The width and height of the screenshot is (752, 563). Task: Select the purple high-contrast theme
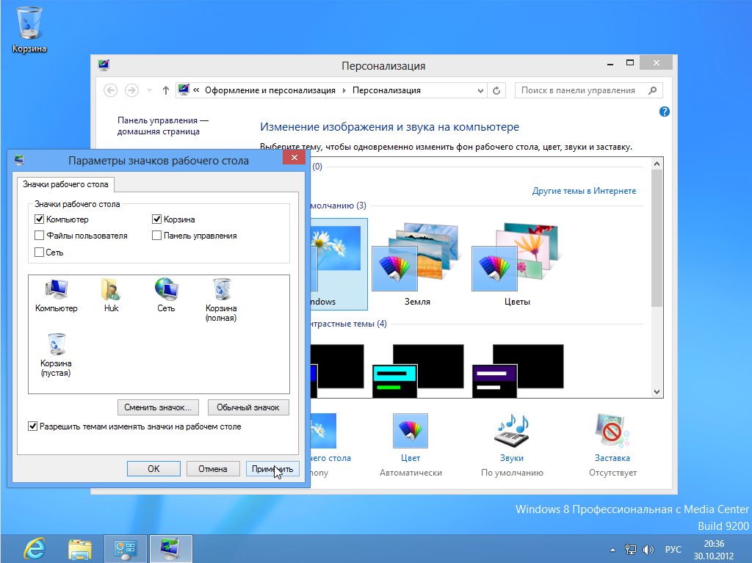click(x=518, y=371)
